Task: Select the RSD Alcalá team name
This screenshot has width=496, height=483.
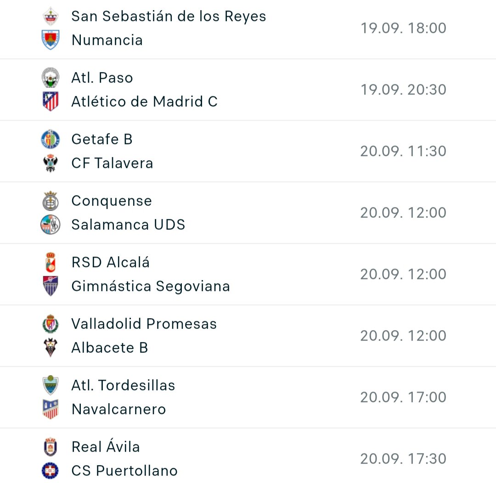Action: [x=110, y=262]
